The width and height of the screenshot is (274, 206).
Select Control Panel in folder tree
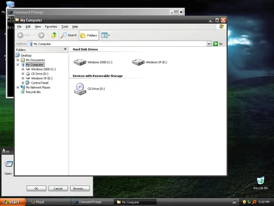point(40,83)
